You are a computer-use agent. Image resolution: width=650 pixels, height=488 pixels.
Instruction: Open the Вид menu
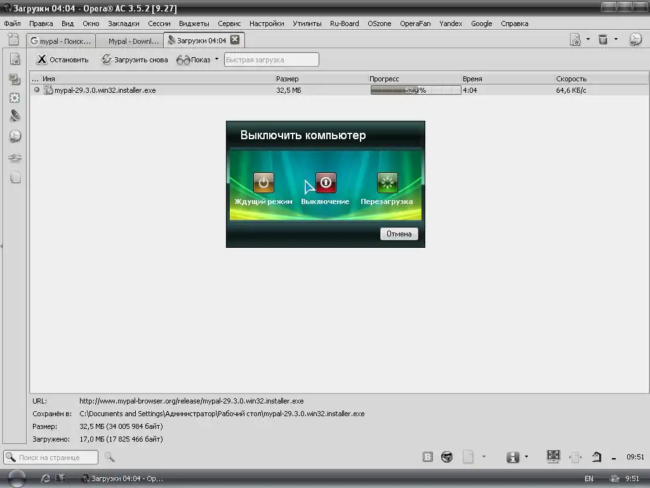[67, 24]
